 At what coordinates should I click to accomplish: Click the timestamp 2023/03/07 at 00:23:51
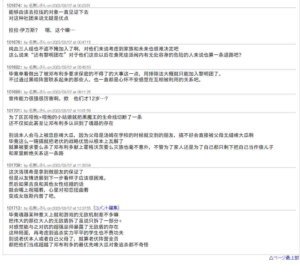71,6
